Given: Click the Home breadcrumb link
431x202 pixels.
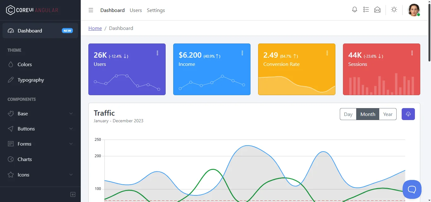Looking at the screenshot, I should click(x=95, y=28).
